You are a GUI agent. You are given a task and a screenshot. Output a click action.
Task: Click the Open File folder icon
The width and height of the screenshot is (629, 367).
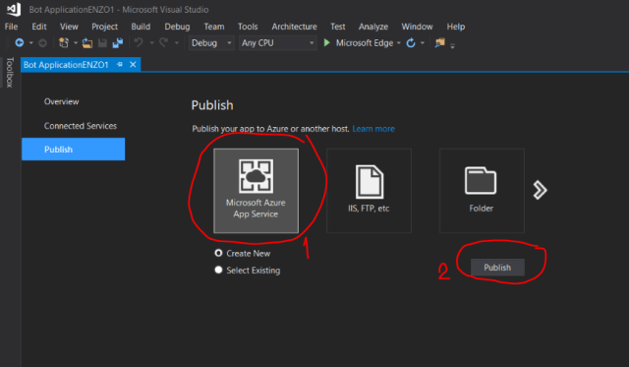point(87,43)
